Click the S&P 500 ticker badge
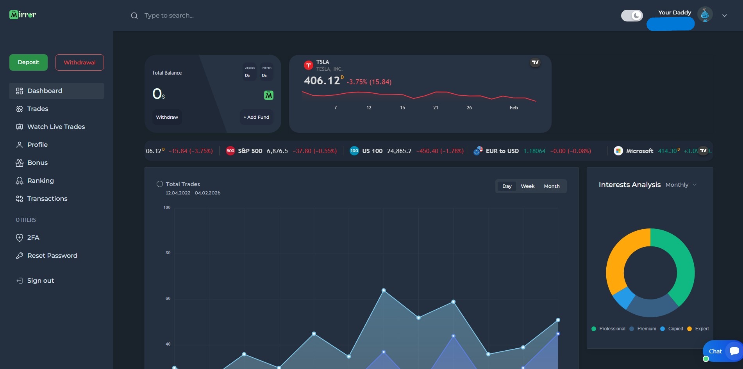Screen dimensions: 743x369 [x=230, y=151]
